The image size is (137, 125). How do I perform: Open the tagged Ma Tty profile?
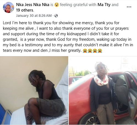coord(104,5)
